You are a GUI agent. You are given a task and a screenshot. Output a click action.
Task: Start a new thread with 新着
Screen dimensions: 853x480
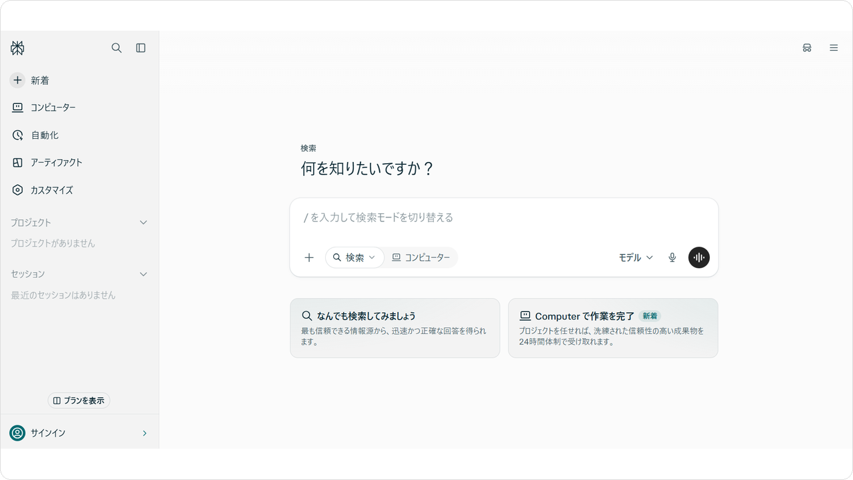coord(79,80)
